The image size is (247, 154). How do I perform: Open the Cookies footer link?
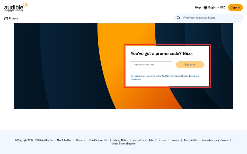(175, 140)
